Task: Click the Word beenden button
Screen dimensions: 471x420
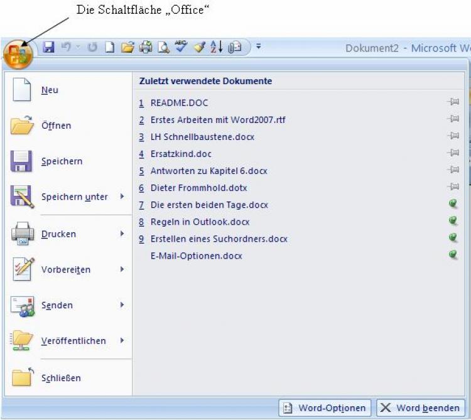Action: [x=421, y=408]
